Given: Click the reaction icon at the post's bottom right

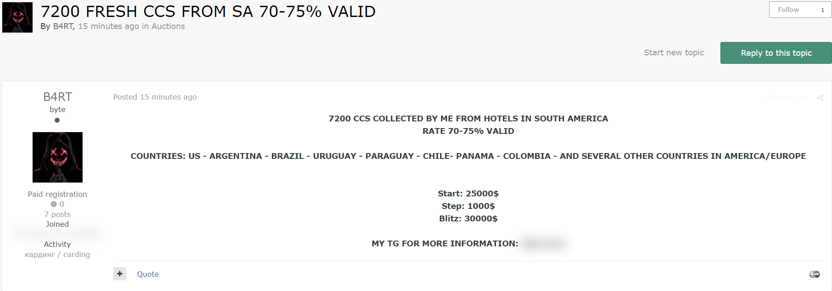Looking at the screenshot, I should [x=814, y=274].
